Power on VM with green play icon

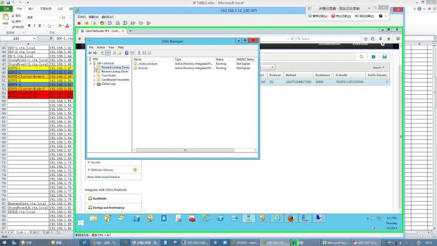click(x=94, y=23)
